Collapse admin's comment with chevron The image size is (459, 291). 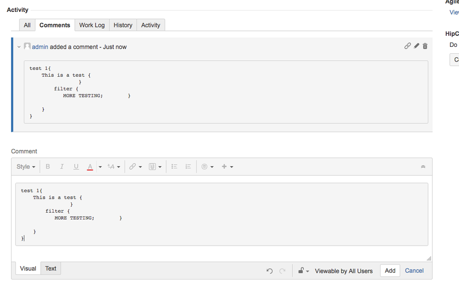pos(19,47)
